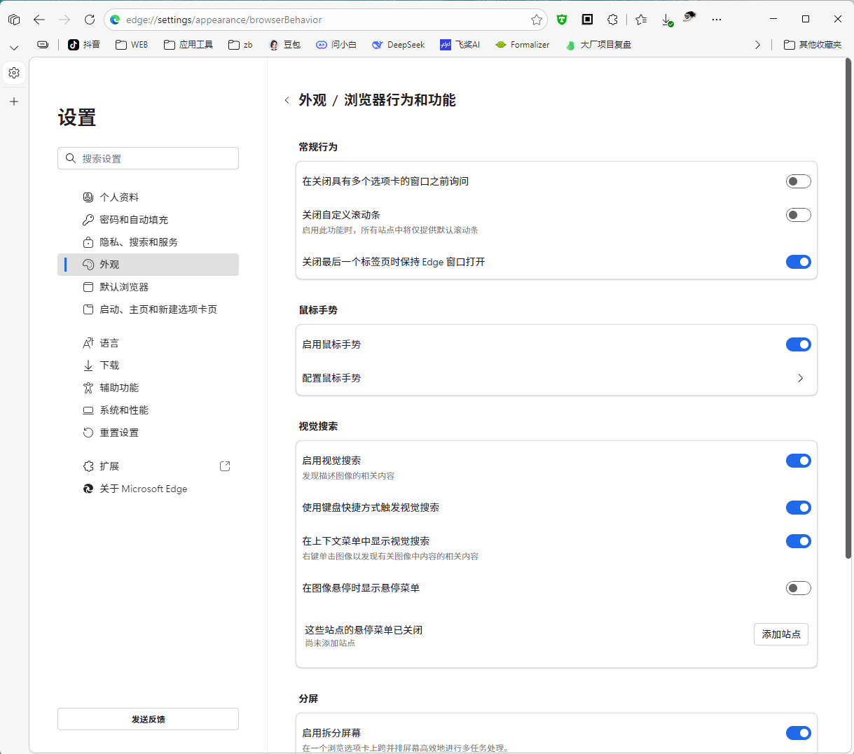The image size is (854, 754).
Task: Turn off 启用鼠标手势 switch
Action: click(x=798, y=344)
